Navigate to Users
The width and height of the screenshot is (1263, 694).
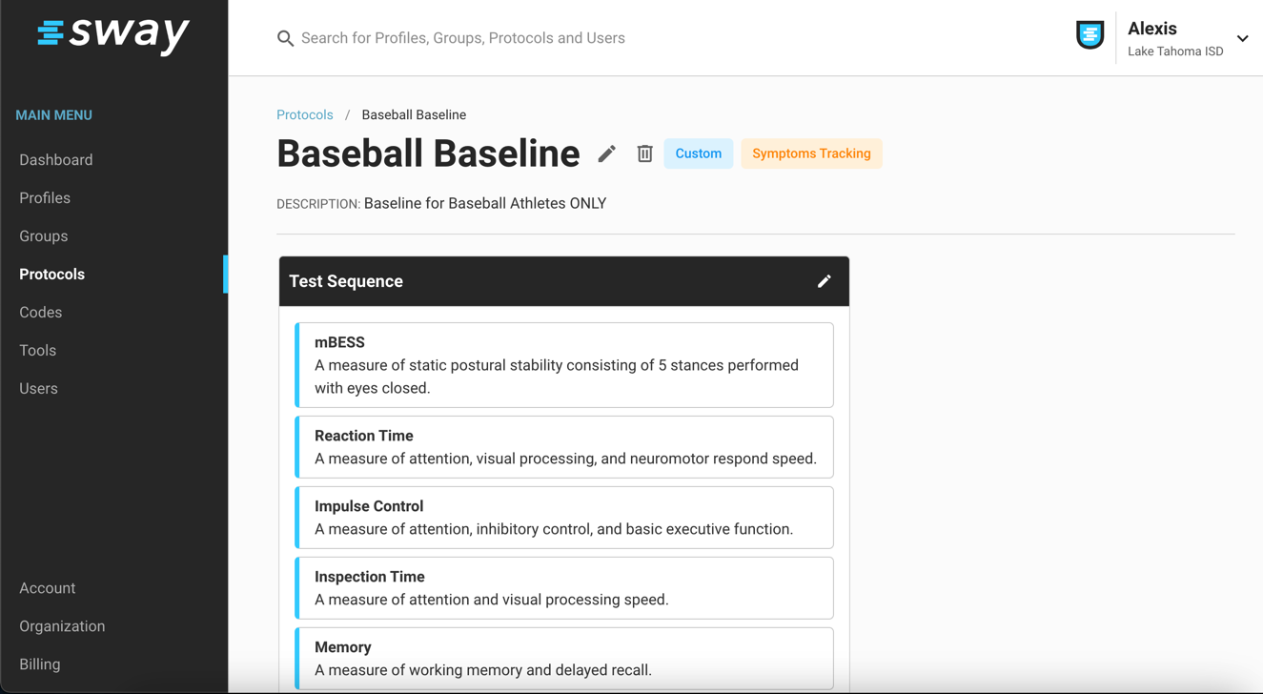click(x=39, y=389)
